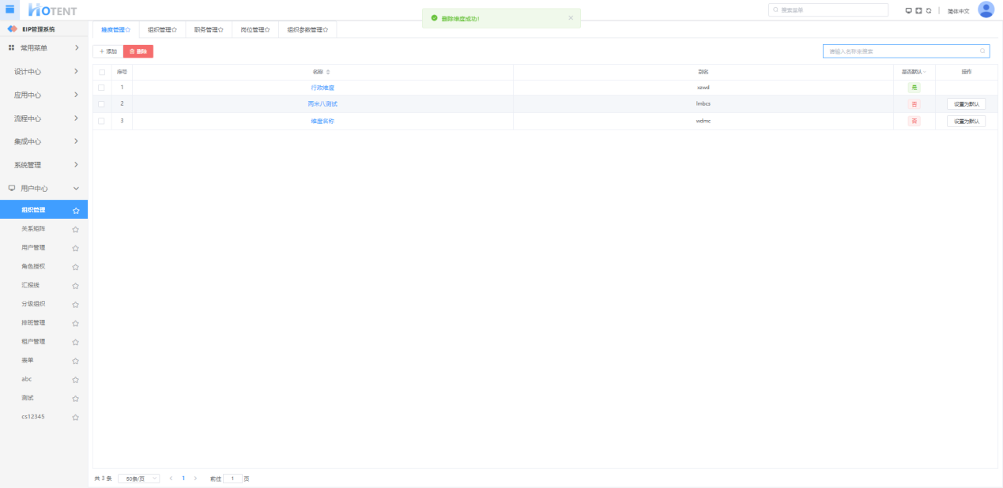The image size is (1003, 488).
Task: Click the refresh icon in top bar
Action: coord(929,10)
